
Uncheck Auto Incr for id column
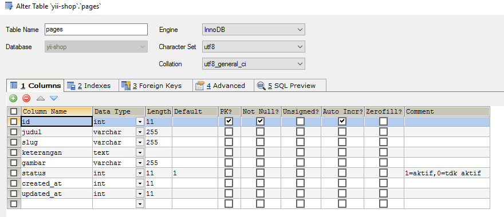[x=342, y=122]
